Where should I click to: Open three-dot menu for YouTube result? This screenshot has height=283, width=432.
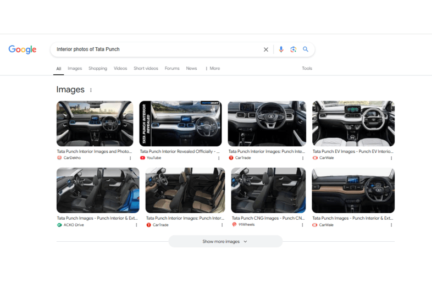[219, 158]
